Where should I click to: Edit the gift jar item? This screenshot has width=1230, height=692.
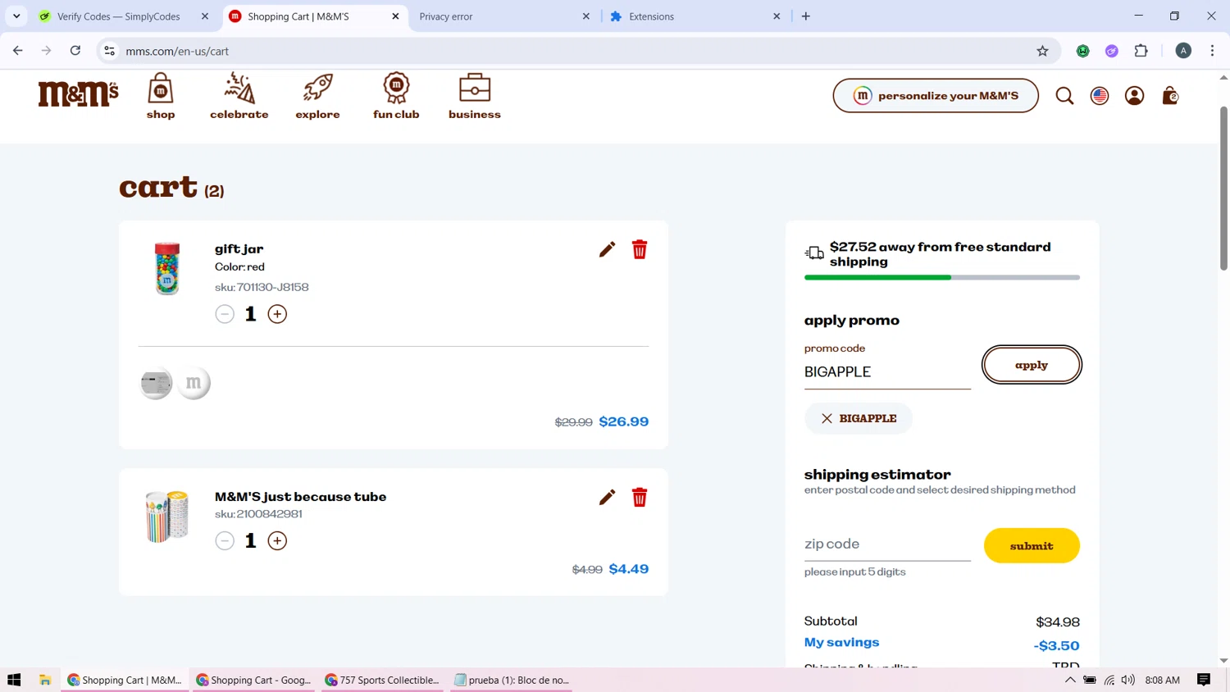(607, 249)
